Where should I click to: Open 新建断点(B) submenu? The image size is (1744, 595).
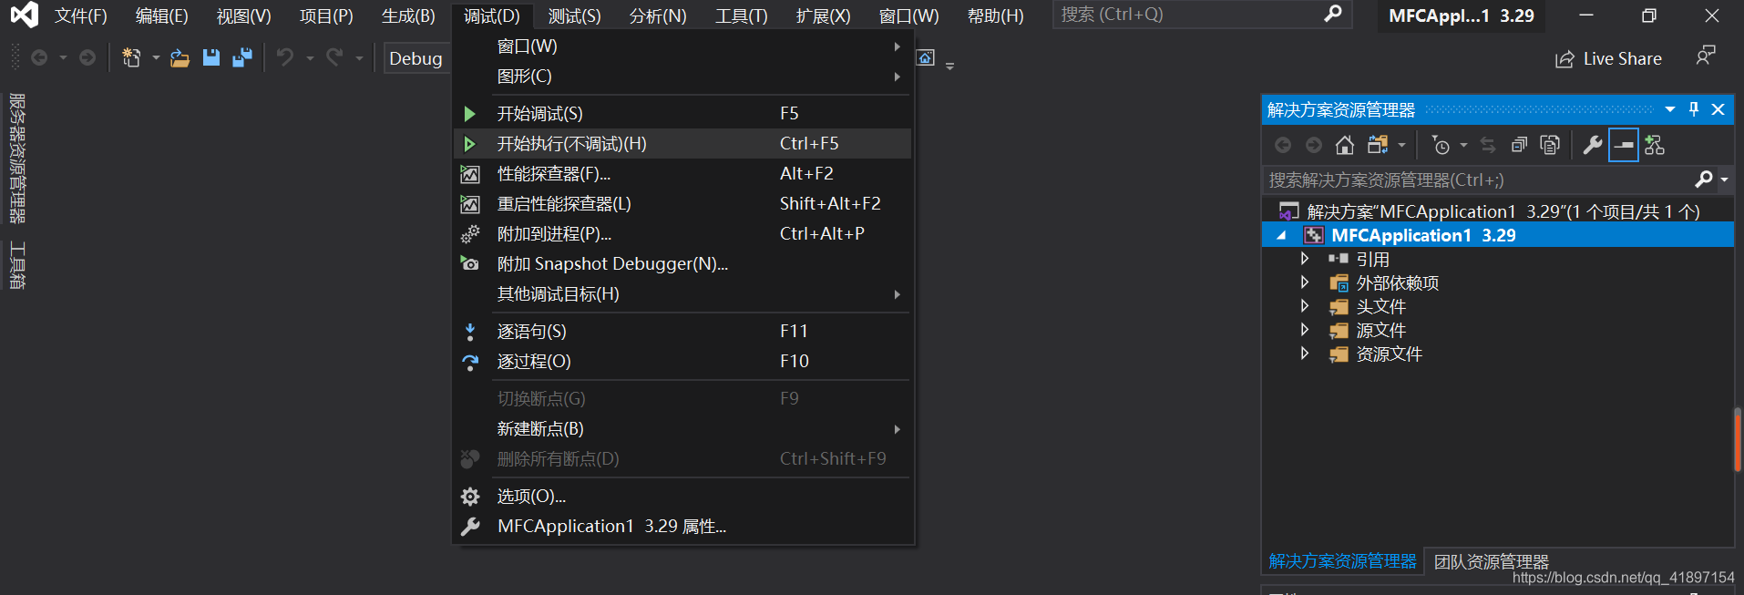682,428
